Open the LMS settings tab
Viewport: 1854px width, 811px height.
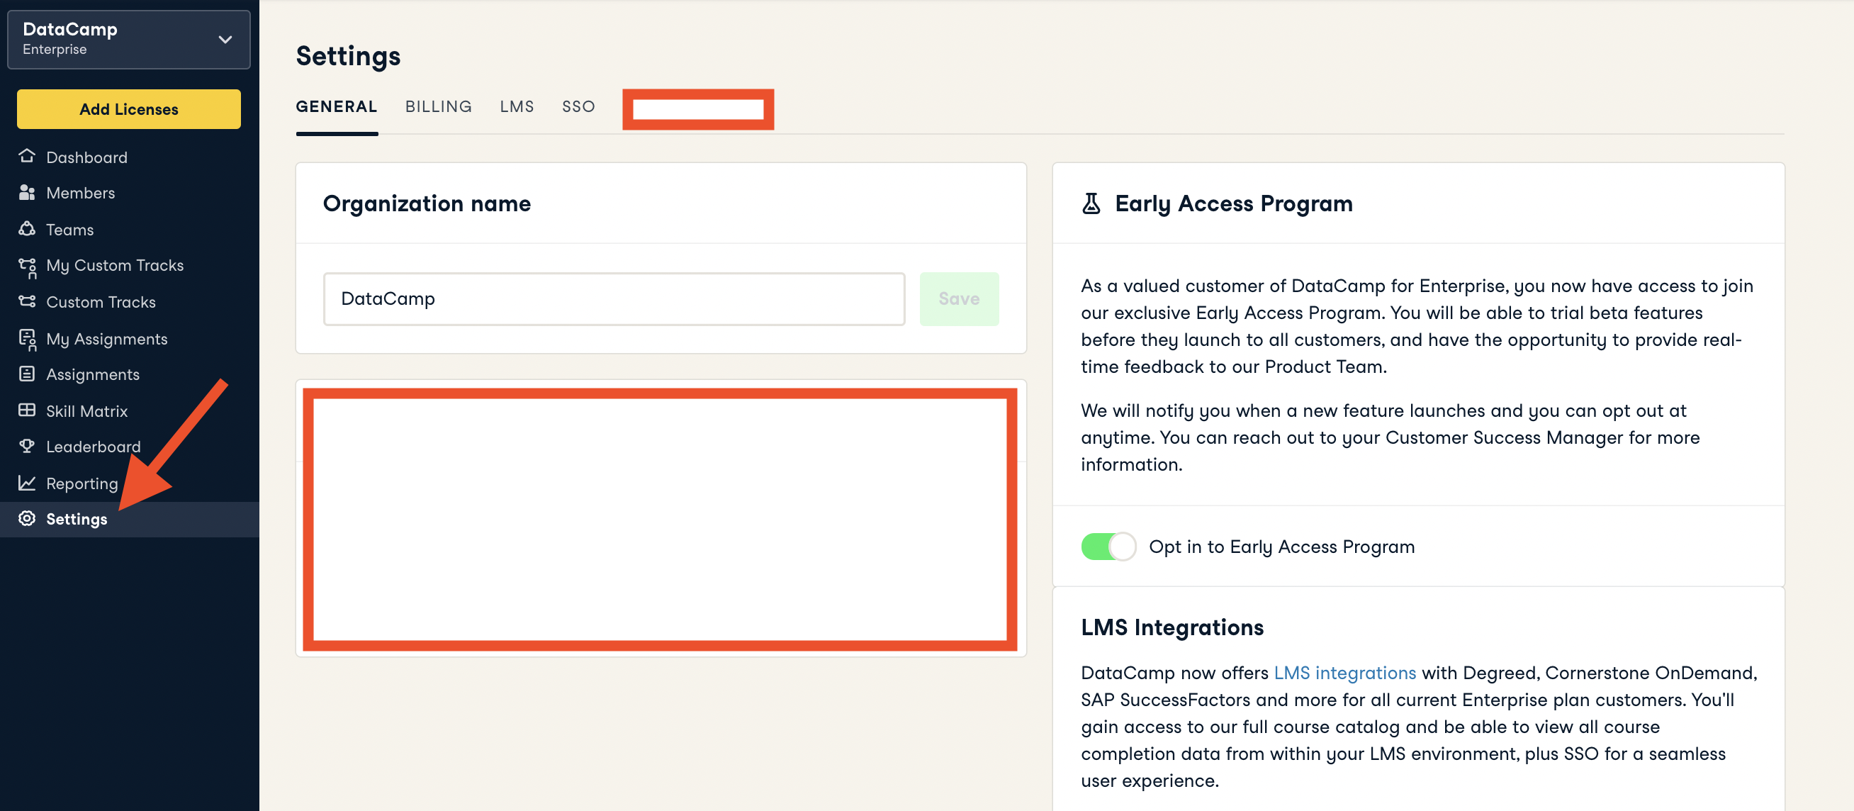pyautogui.click(x=517, y=106)
